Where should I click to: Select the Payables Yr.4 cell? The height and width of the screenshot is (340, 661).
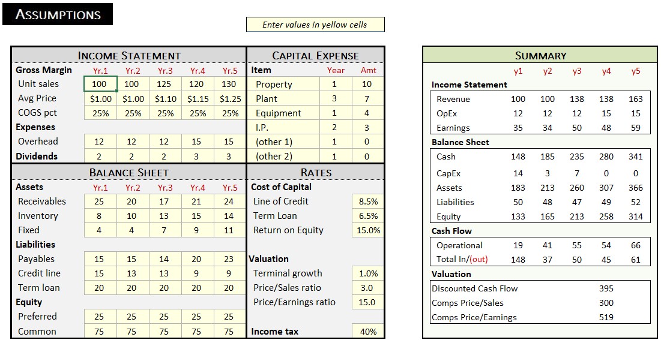click(197, 259)
